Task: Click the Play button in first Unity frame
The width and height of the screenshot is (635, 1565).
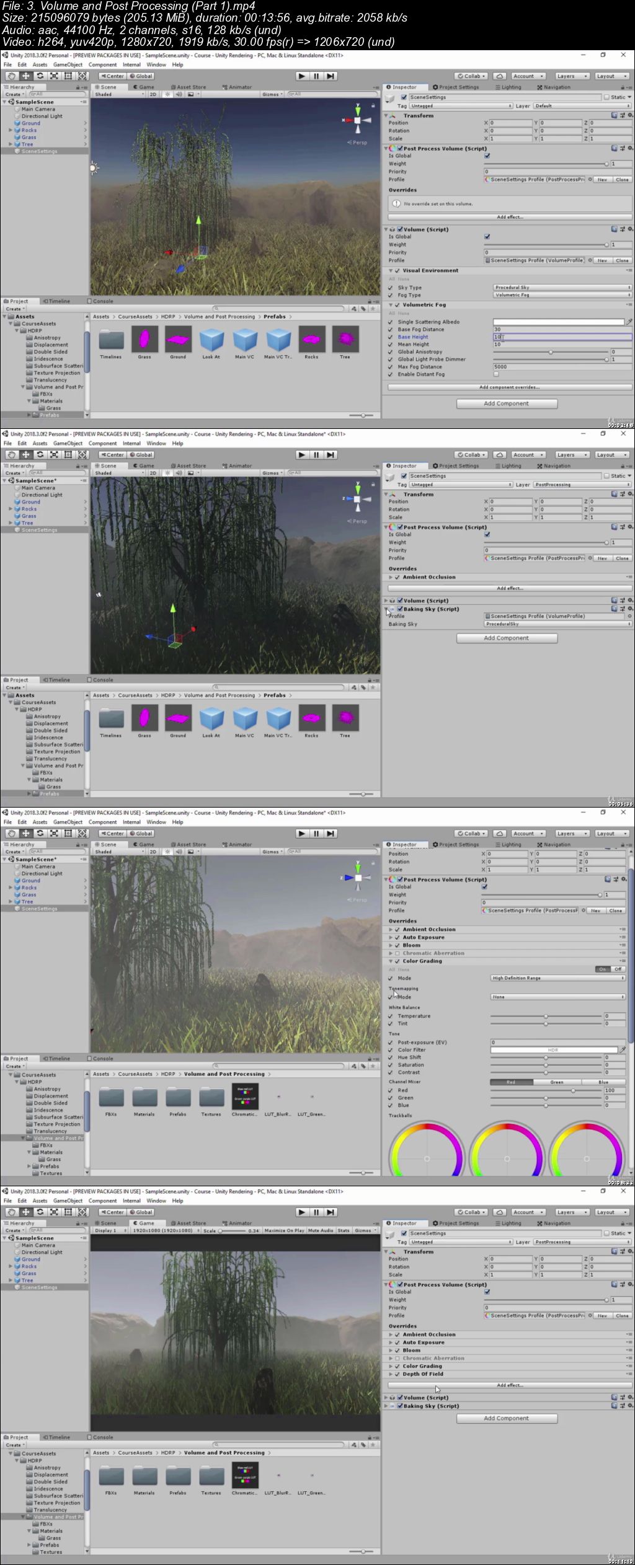Action: point(301,76)
